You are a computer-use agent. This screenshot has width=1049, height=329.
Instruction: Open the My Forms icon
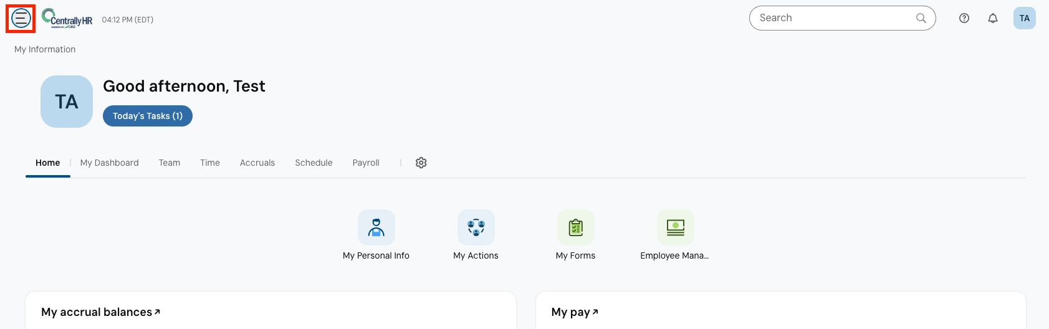(576, 227)
